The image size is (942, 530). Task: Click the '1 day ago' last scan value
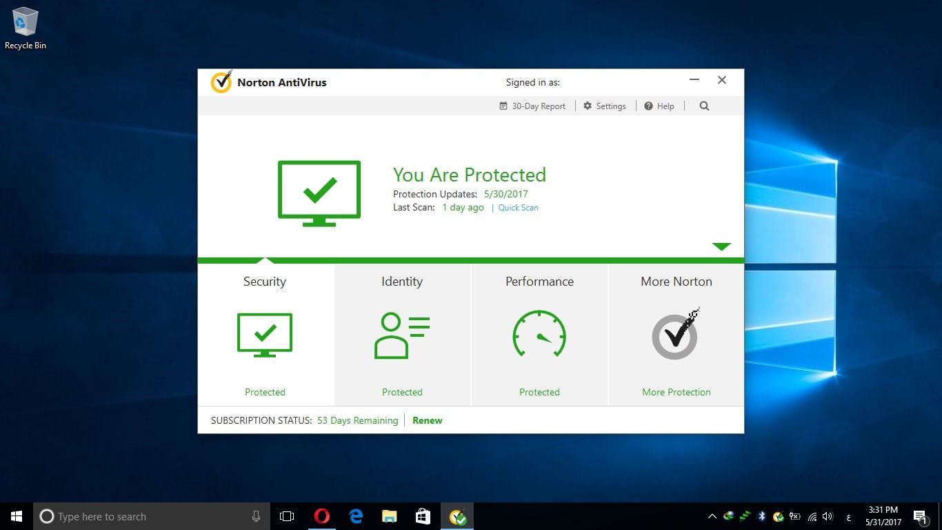(463, 207)
